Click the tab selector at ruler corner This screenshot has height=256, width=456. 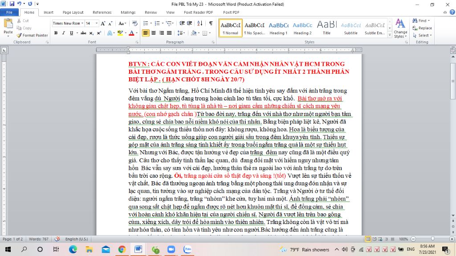pos(4,50)
